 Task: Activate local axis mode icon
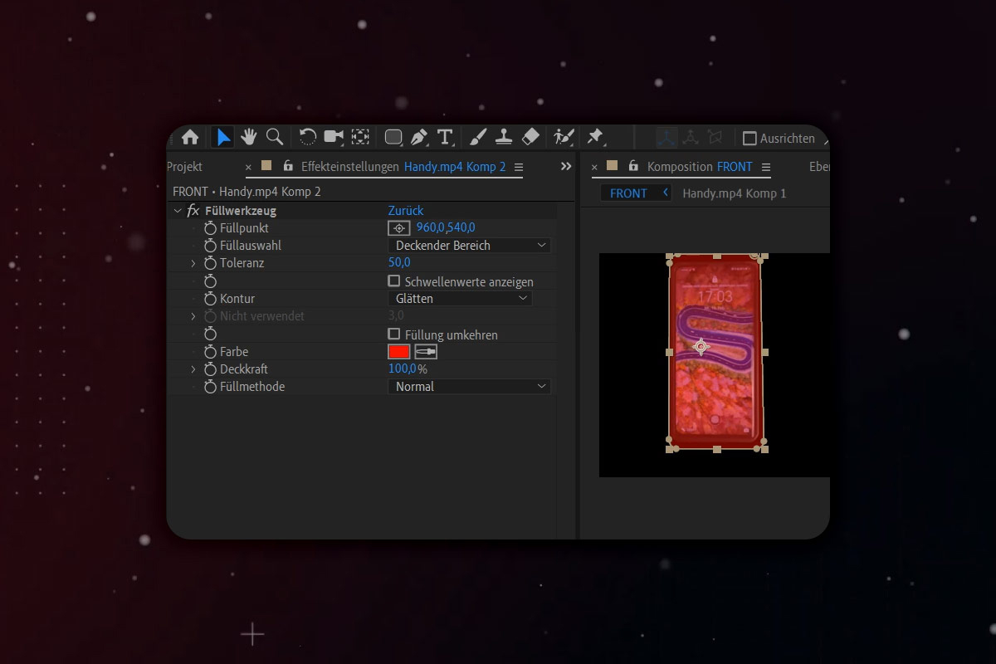coord(667,138)
